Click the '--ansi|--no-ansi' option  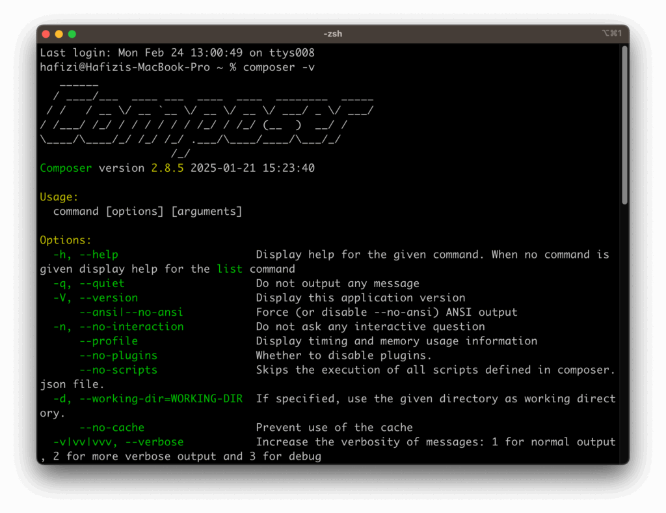[x=131, y=312]
